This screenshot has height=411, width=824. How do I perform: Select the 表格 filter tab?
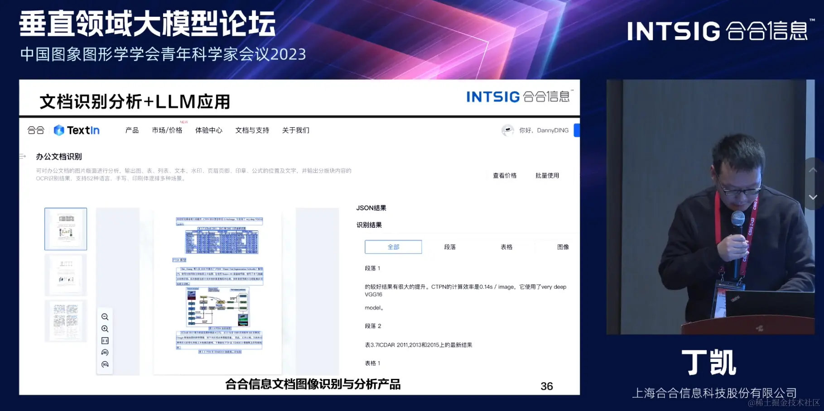[x=506, y=247]
